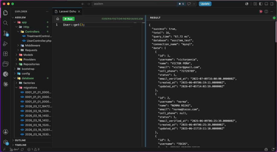Toggle the primary side bar
The width and height of the screenshot is (277, 152).
(x=261, y=4)
